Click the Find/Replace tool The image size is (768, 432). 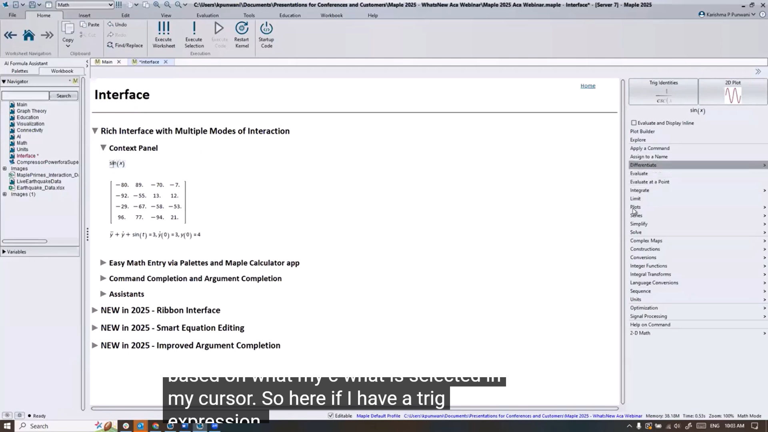point(125,46)
